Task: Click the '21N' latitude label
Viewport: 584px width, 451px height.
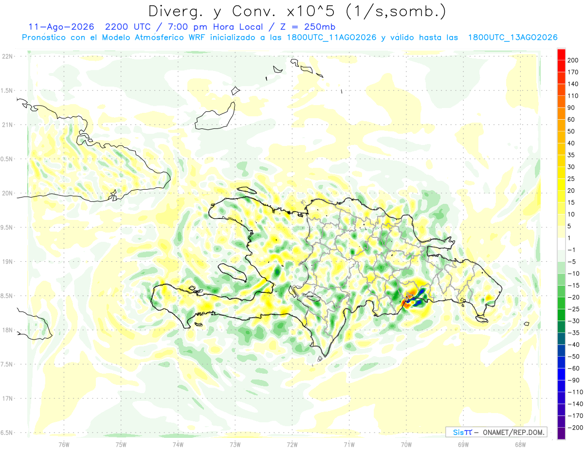Action: click(x=7, y=125)
